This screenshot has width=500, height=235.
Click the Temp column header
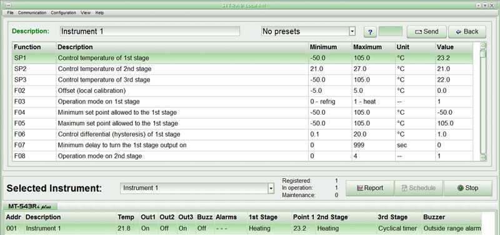pos(128,217)
